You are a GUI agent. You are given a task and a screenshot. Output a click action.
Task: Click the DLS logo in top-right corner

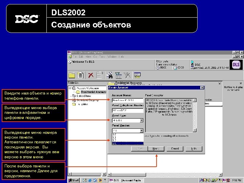point(236,64)
